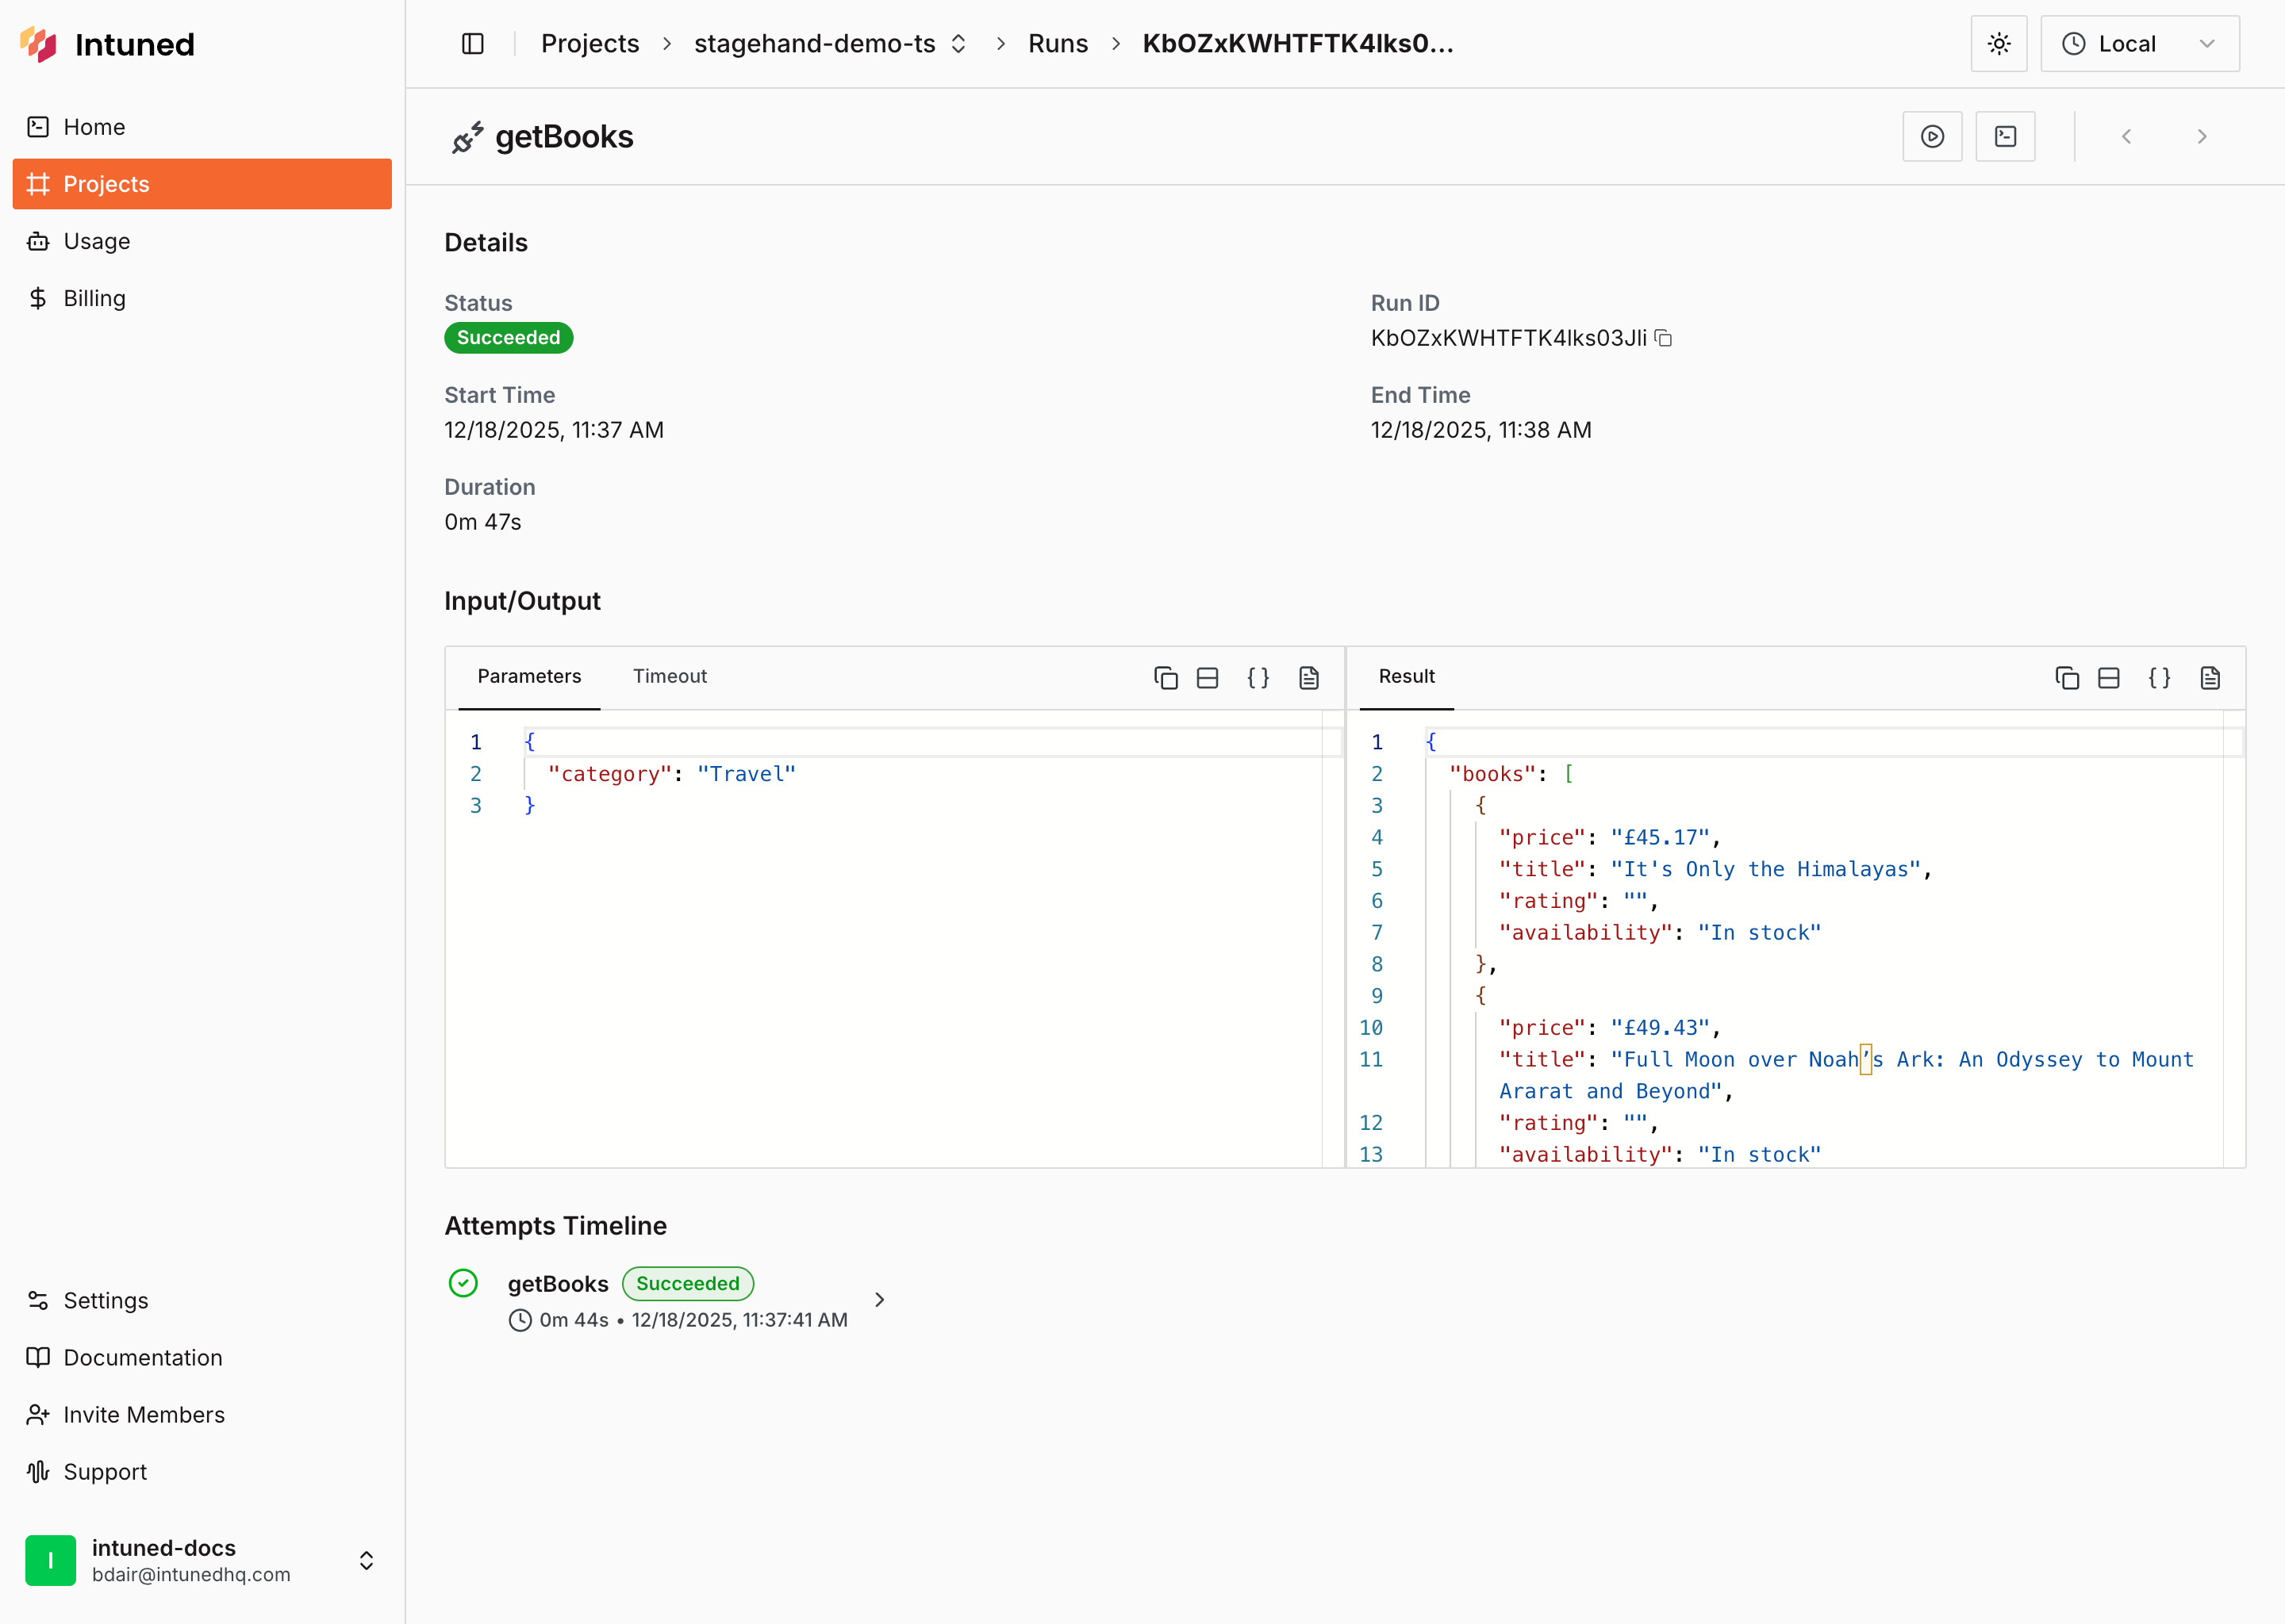This screenshot has width=2285, height=1624.
Task: Copy the Run ID to clipboard
Action: coord(1663,338)
